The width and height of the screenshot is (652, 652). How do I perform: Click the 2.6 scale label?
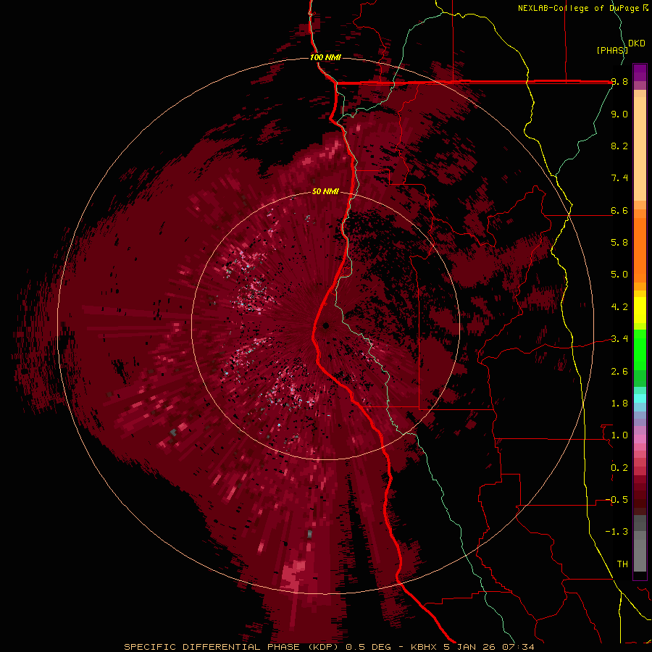(619, 372)
